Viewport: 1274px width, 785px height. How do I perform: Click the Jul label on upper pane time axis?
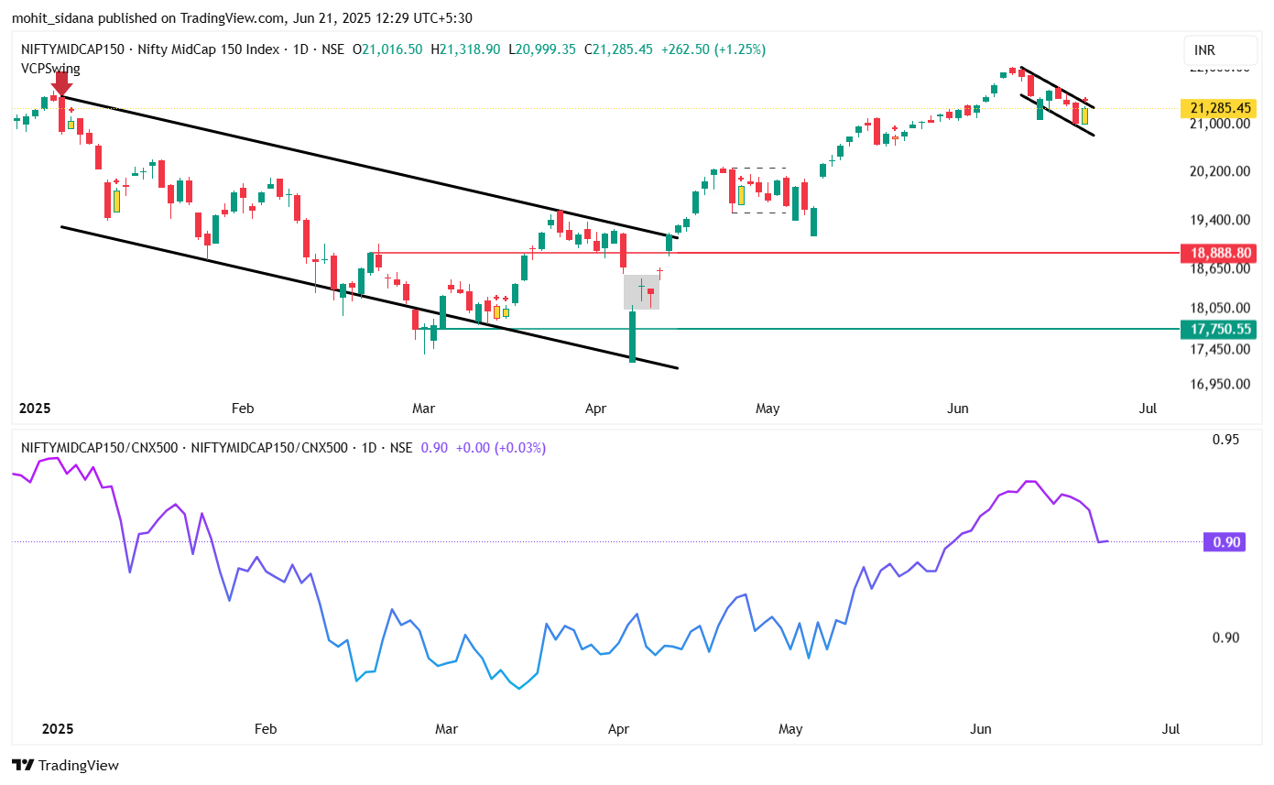point(1148,409)
